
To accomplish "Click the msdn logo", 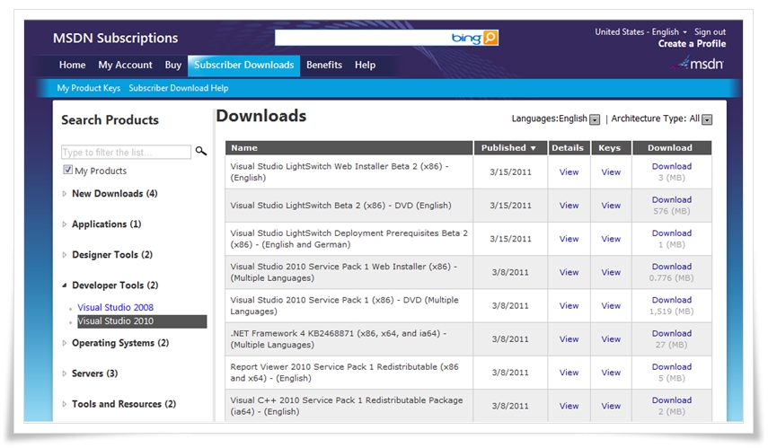I will pos(700,64).
